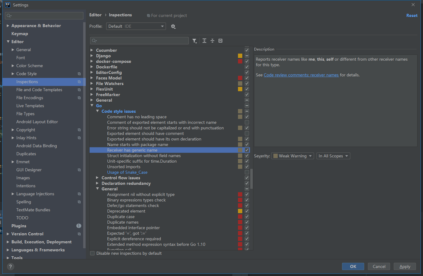Select Keymap in settings sidebar
This screenshot has height=276, width=423.
click(x=20, y=34)
